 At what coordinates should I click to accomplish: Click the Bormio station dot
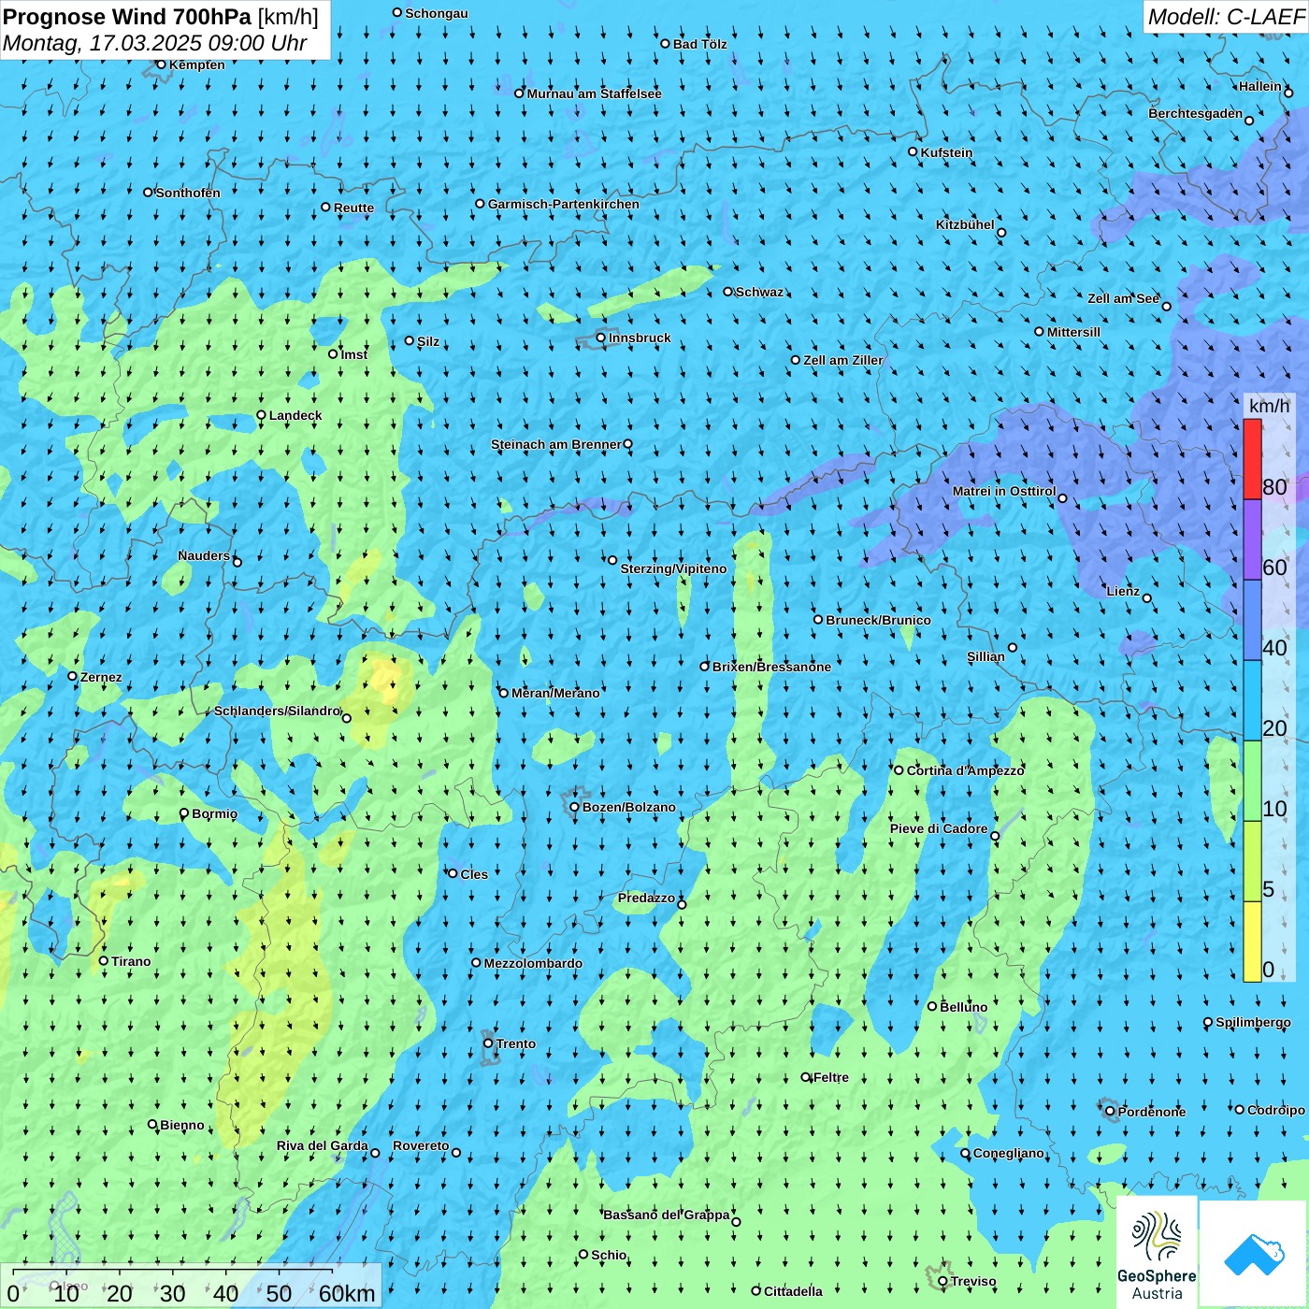click(x=184, y=813)
